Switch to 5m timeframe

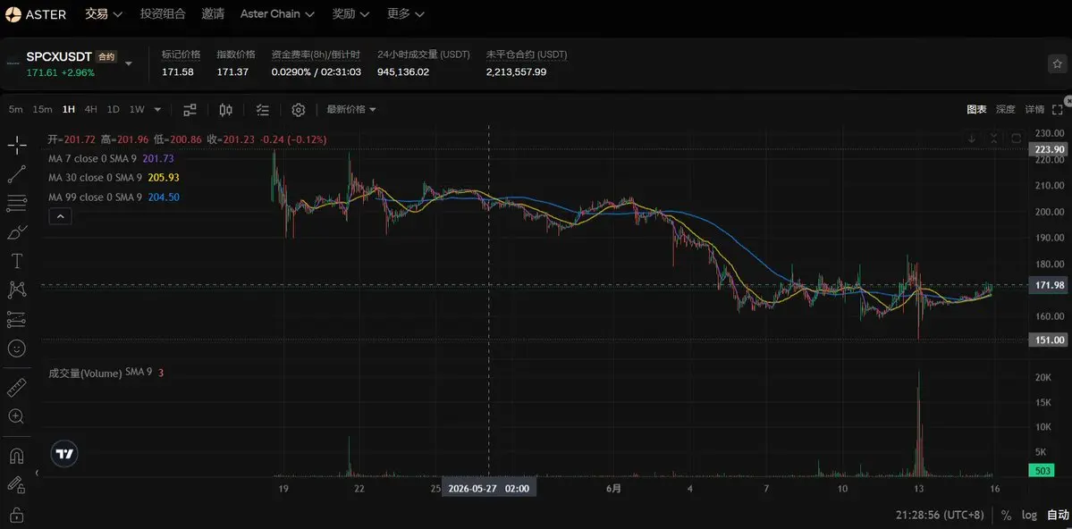point(16,109)
